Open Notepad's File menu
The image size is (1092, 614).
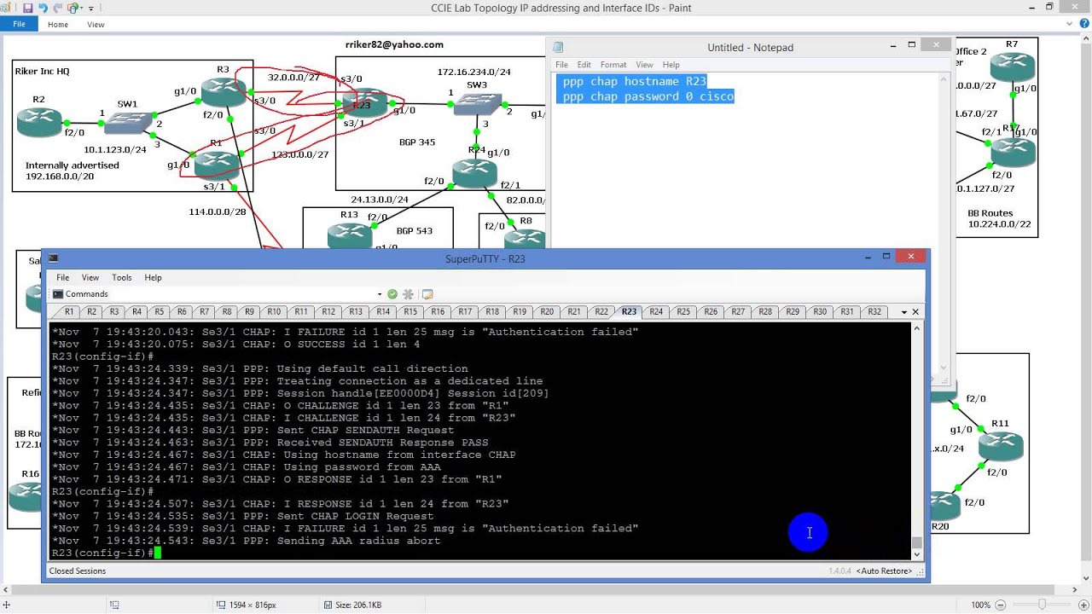[561, 65]
